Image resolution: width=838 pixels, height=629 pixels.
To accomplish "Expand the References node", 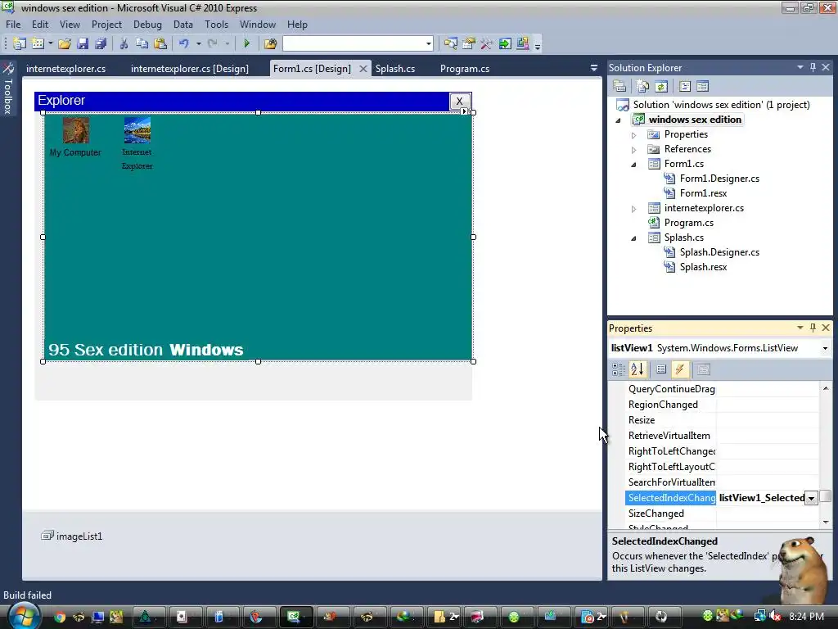I will (634, 150).
